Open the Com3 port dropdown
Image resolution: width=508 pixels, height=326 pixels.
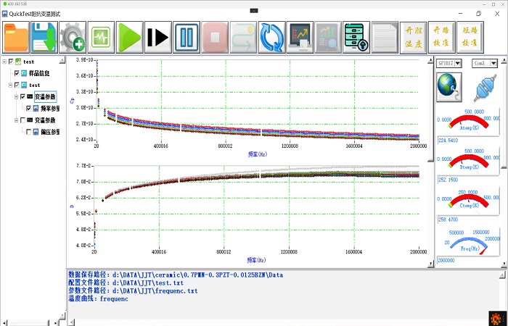(x=493, y=64)
